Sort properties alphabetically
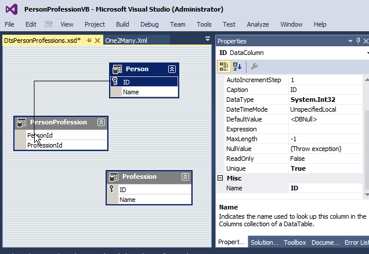 (x=237, y=67)
